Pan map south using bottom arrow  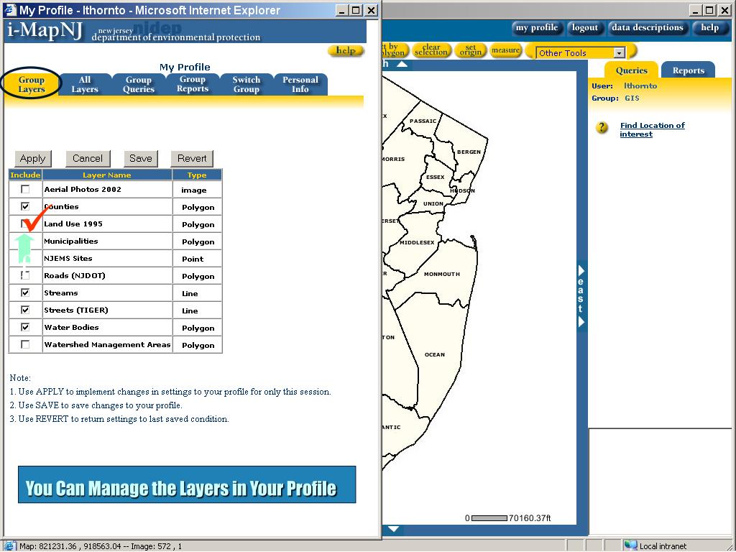tap(393, 529)
